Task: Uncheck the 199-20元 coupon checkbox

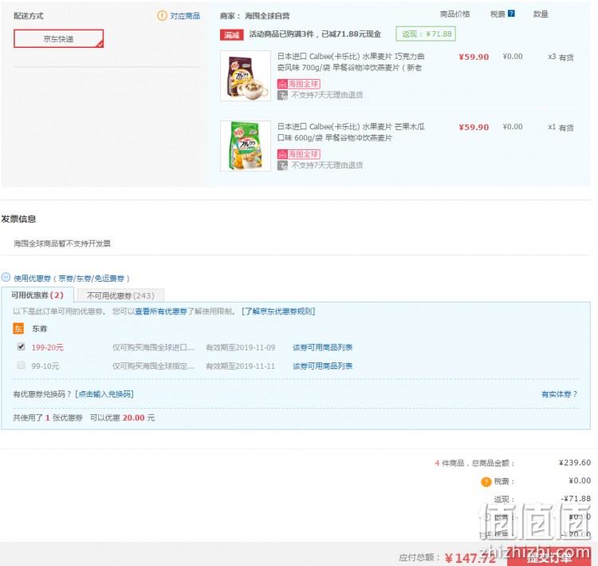Action: coord(21,346)
